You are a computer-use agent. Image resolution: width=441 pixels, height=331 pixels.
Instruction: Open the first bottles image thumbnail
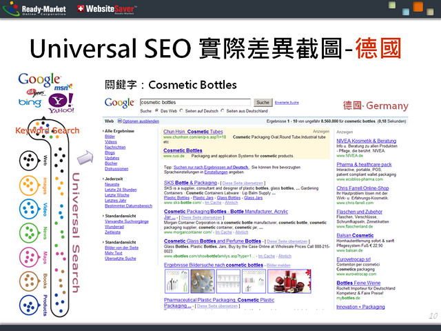pyautogui.click(x=176, y=281)
